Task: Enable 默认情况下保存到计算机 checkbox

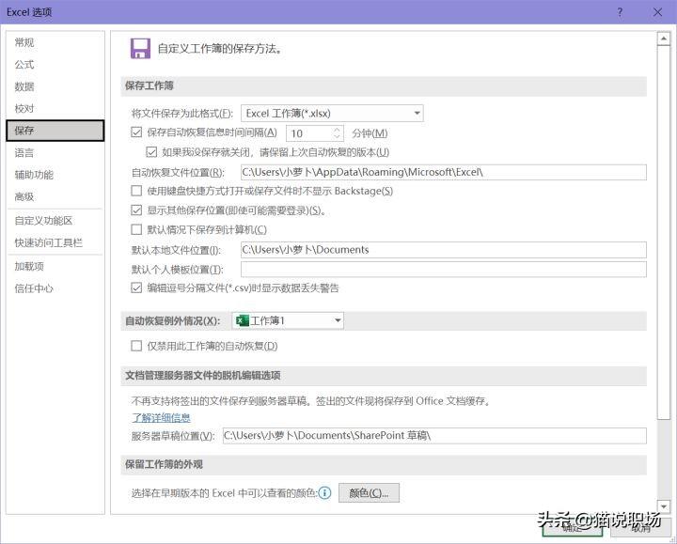Action: [136, 229]
